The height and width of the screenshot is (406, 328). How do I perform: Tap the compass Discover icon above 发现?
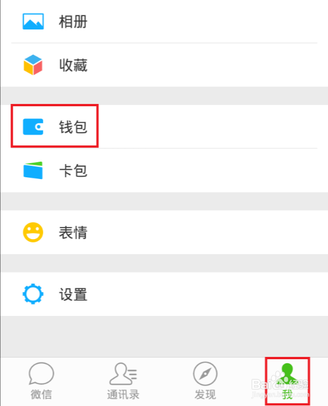coord(205,374)
